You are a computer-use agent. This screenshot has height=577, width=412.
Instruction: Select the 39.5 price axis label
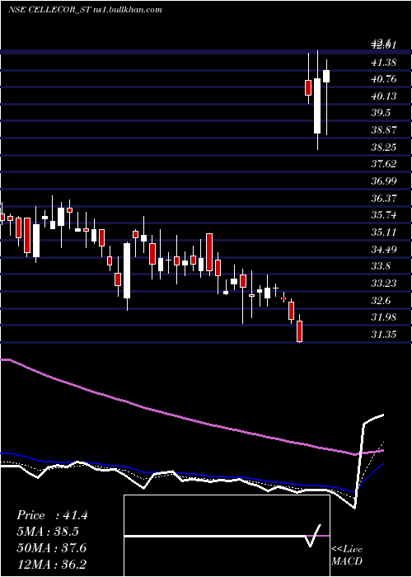381,113
